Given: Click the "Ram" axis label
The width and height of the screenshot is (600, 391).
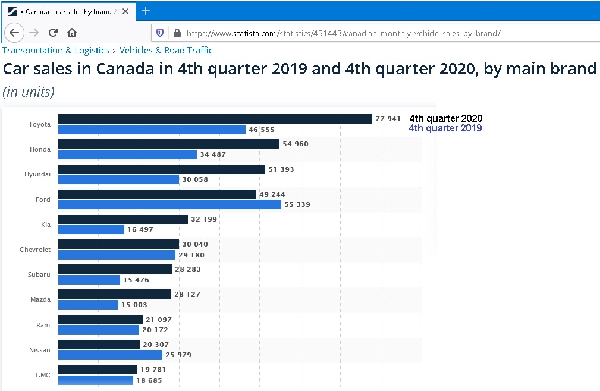Looking at the screenshot, I should [43, 325].
